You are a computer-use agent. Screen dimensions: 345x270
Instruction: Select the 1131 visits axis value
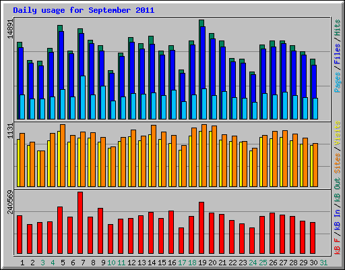pyautogui.click(x=10, y=131)
